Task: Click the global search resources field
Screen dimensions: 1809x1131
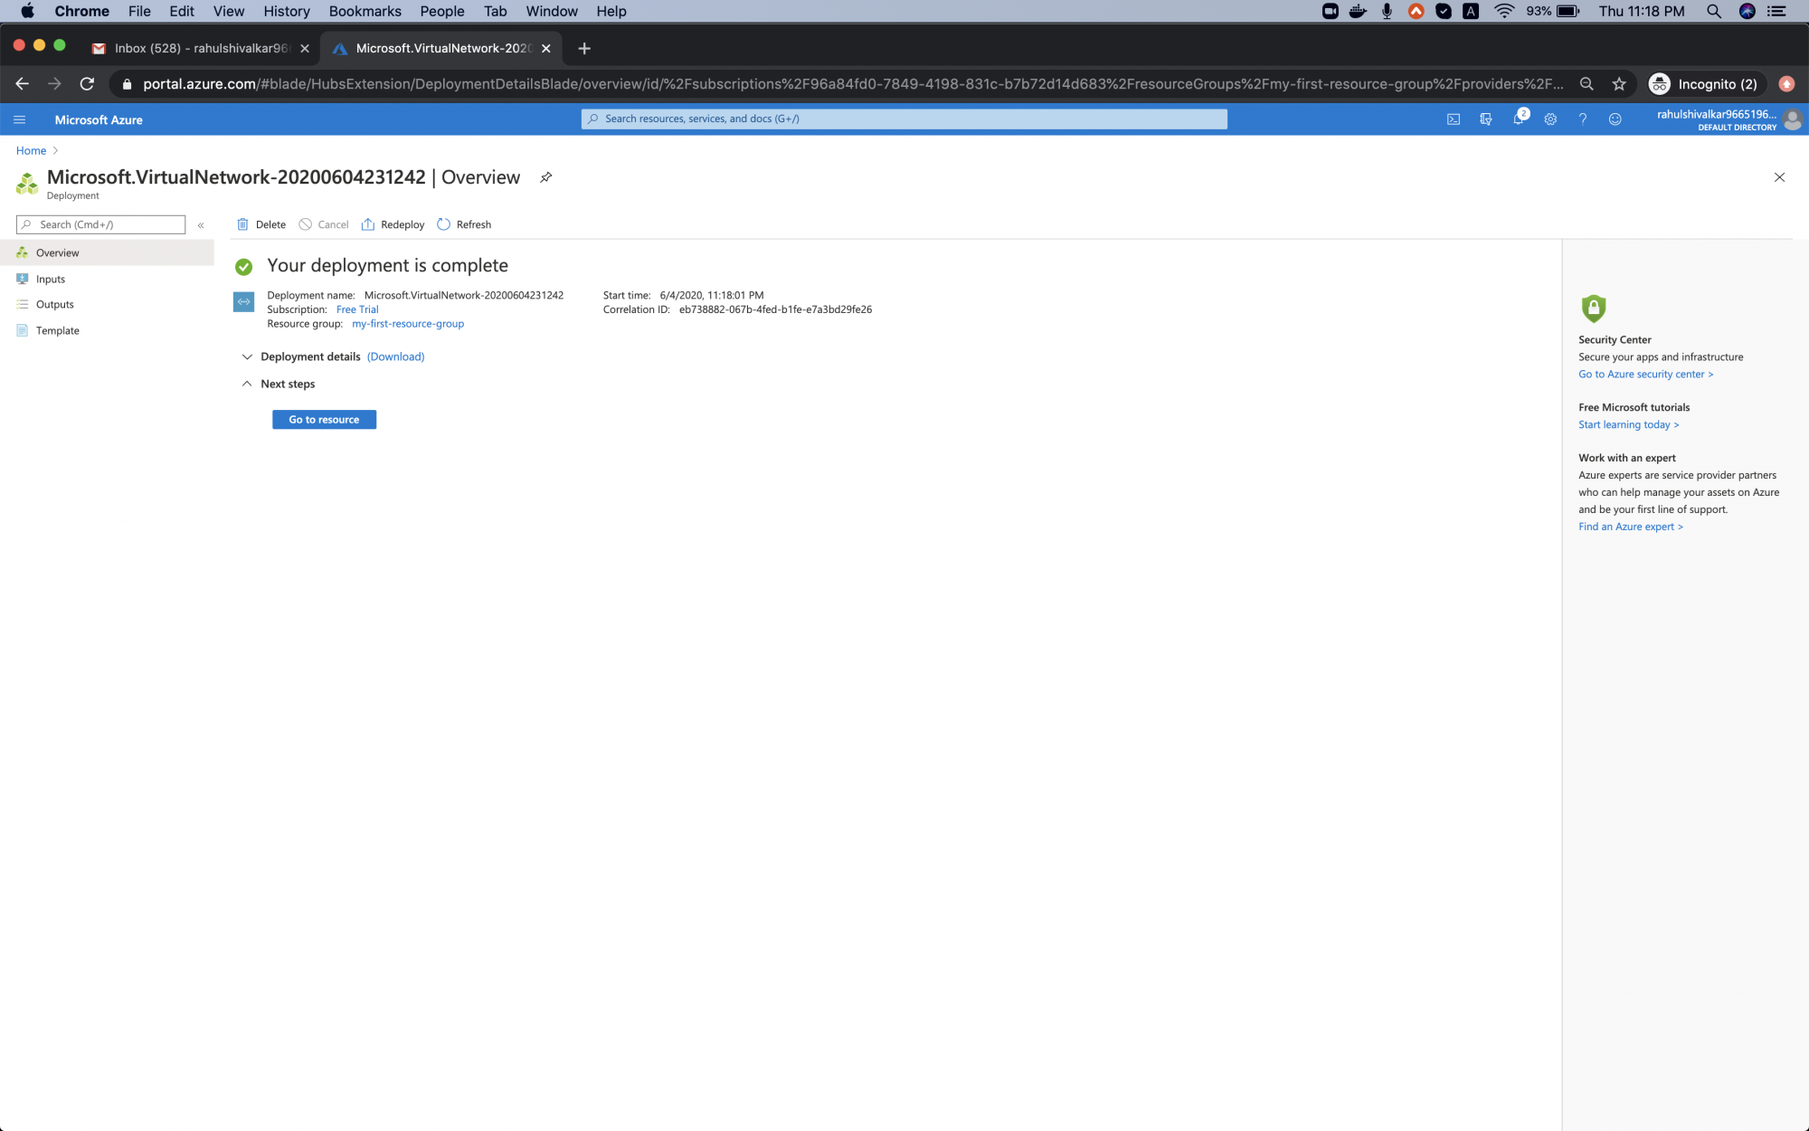Action: [x=904, y=119]
